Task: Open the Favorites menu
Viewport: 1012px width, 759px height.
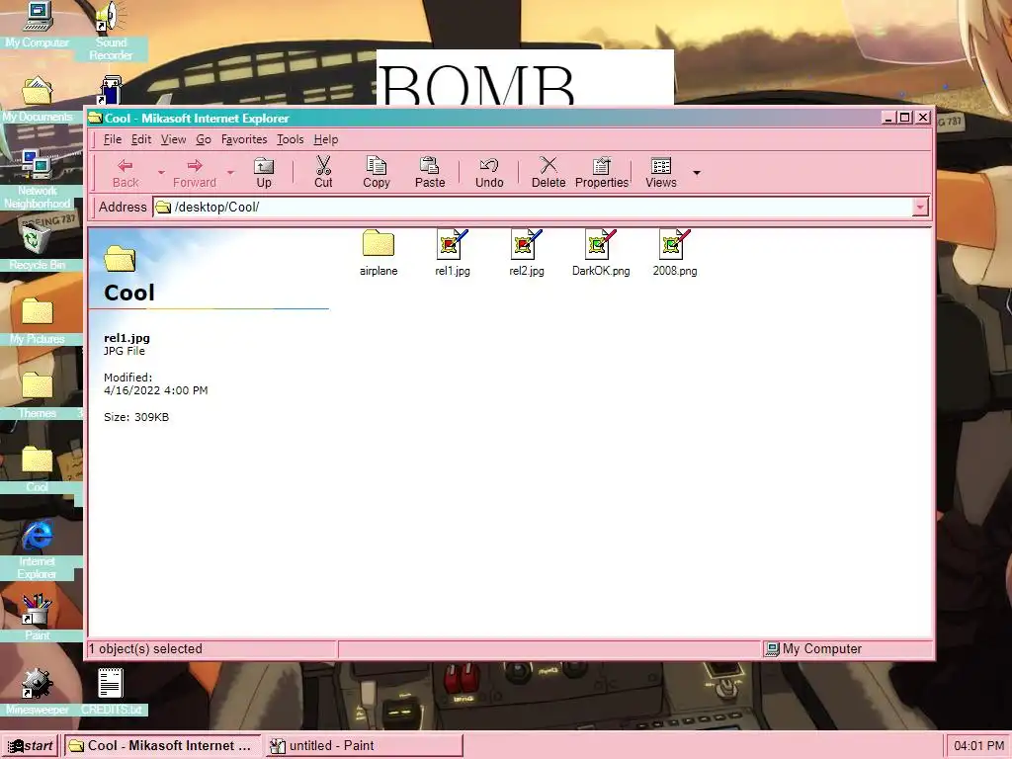Action: click(x=244, y=139)
